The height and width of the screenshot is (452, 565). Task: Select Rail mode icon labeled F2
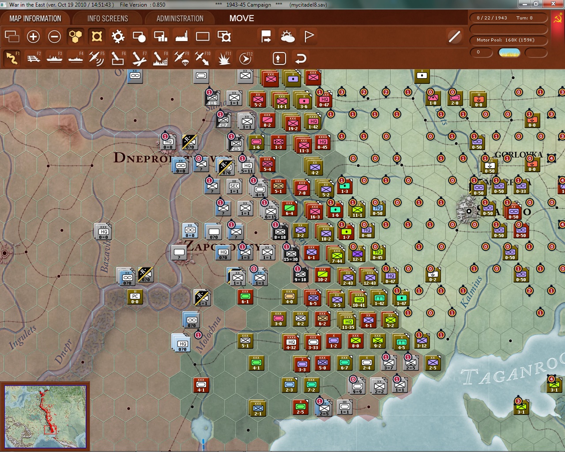click(33, 58)
